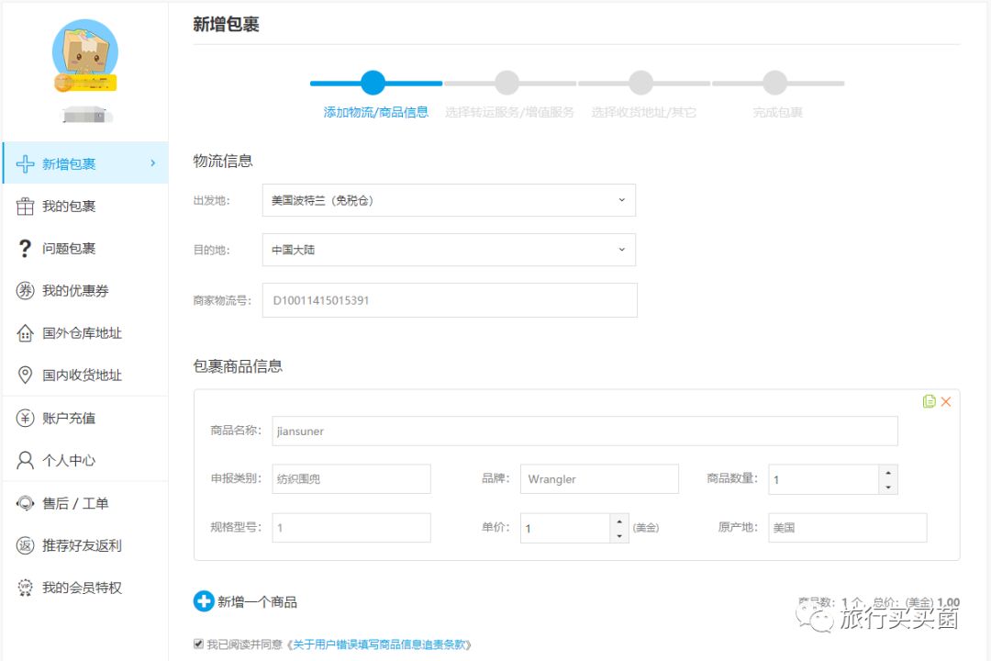Open 国内收货地址 delivery addresses
991x661 pixels.
(x=74, y=375)
